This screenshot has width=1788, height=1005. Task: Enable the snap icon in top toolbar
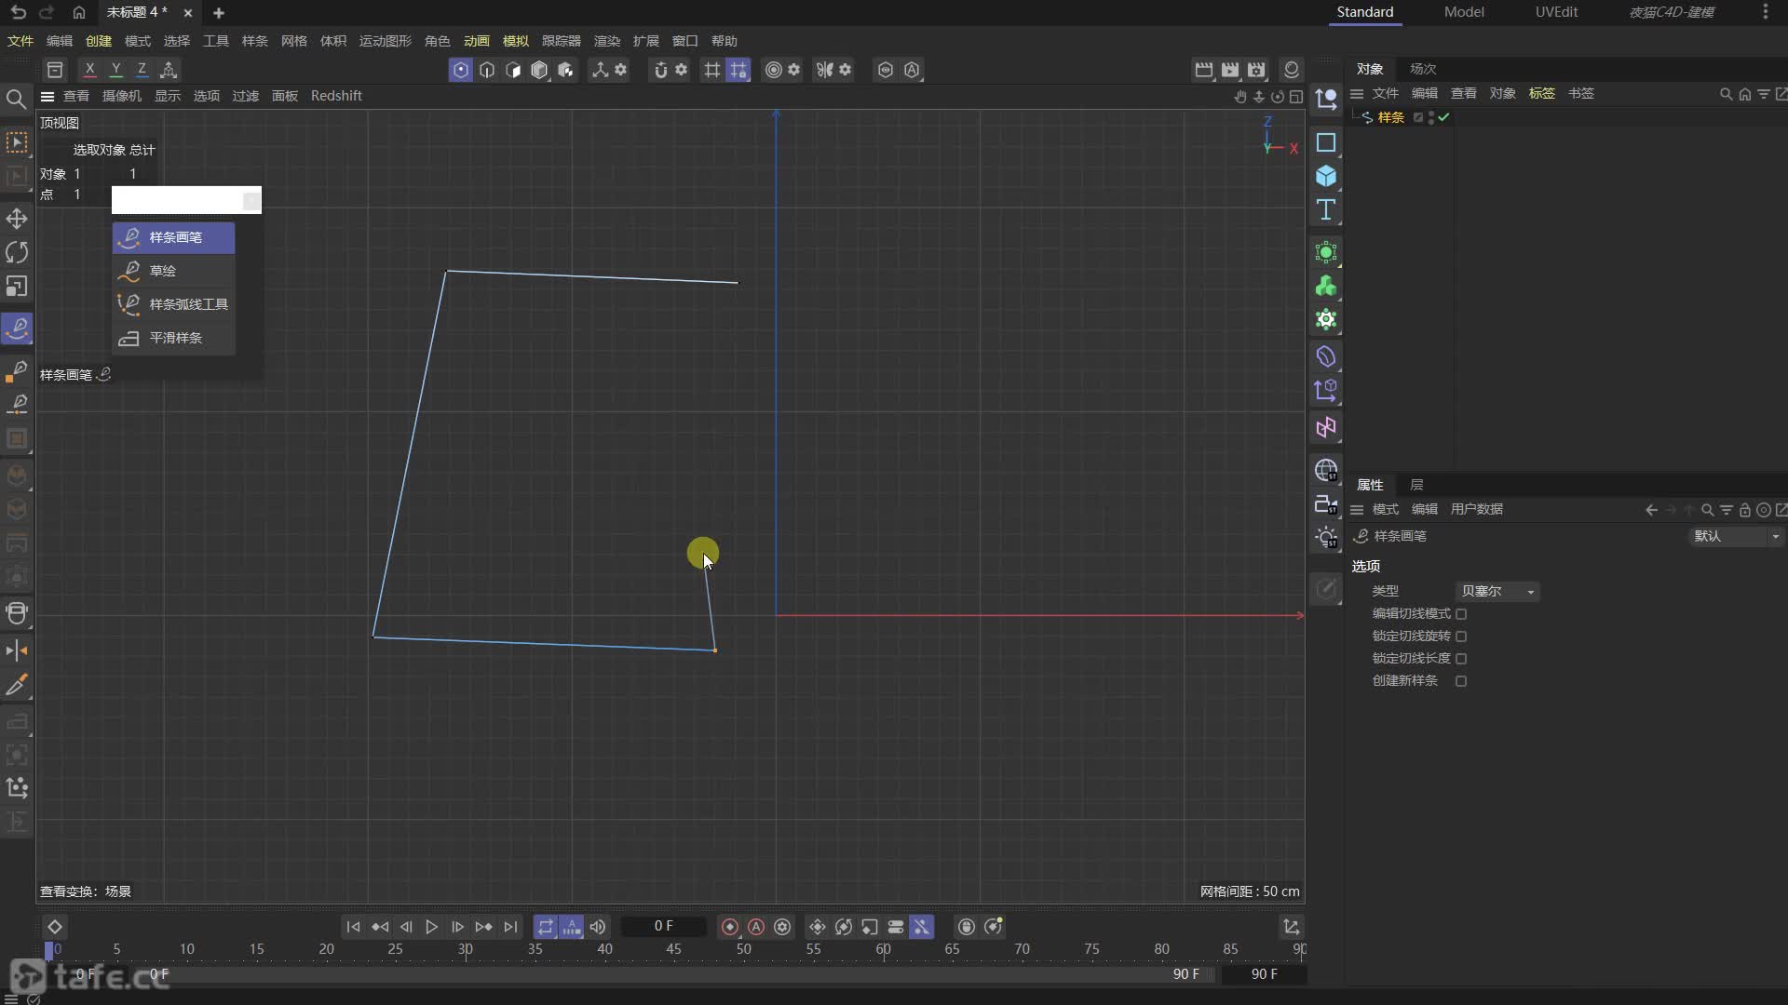point(660,70)
